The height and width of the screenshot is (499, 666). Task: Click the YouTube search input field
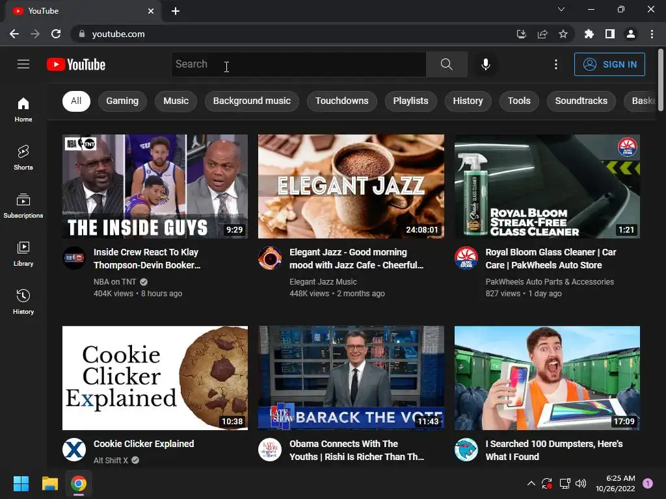[299, 64]
